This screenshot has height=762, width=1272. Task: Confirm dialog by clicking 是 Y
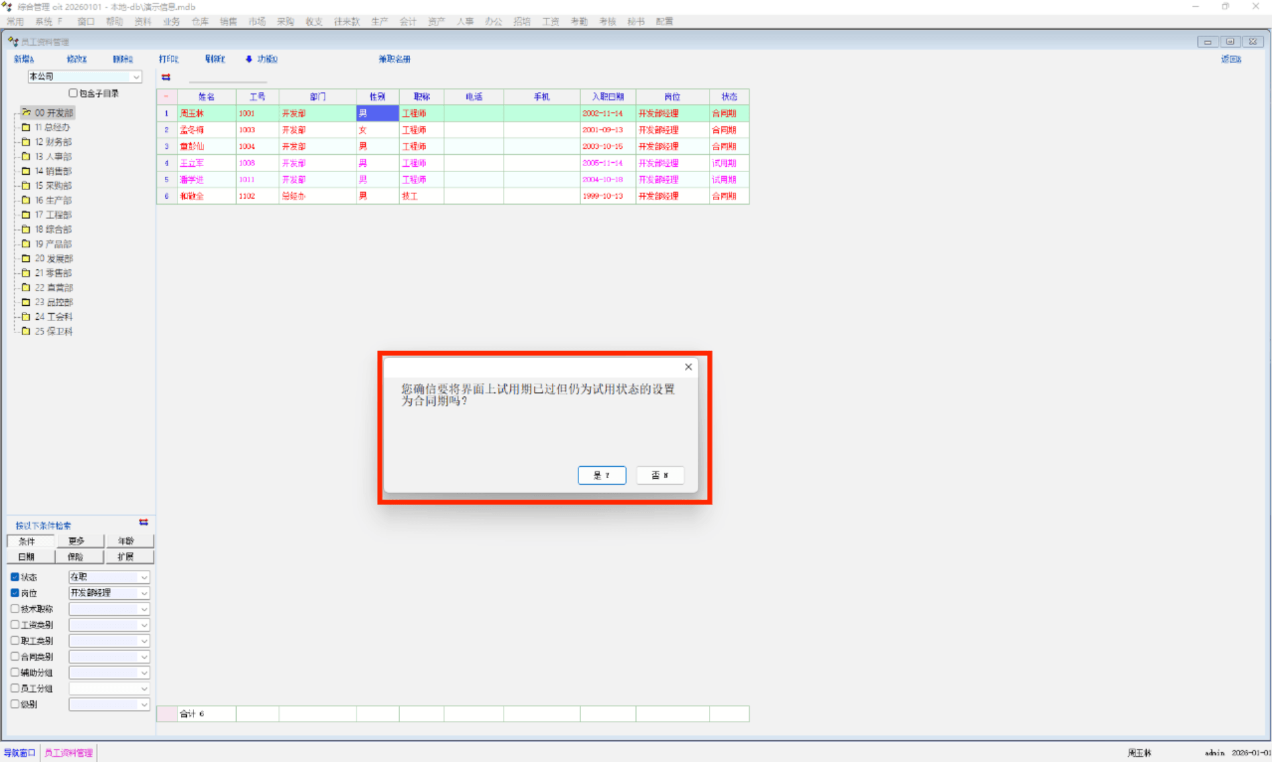click(601, 475)
